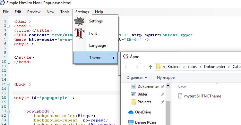Select OneDrive in navigation pane
This screenshot has width=241, height=125.
(x=143, y=112)
